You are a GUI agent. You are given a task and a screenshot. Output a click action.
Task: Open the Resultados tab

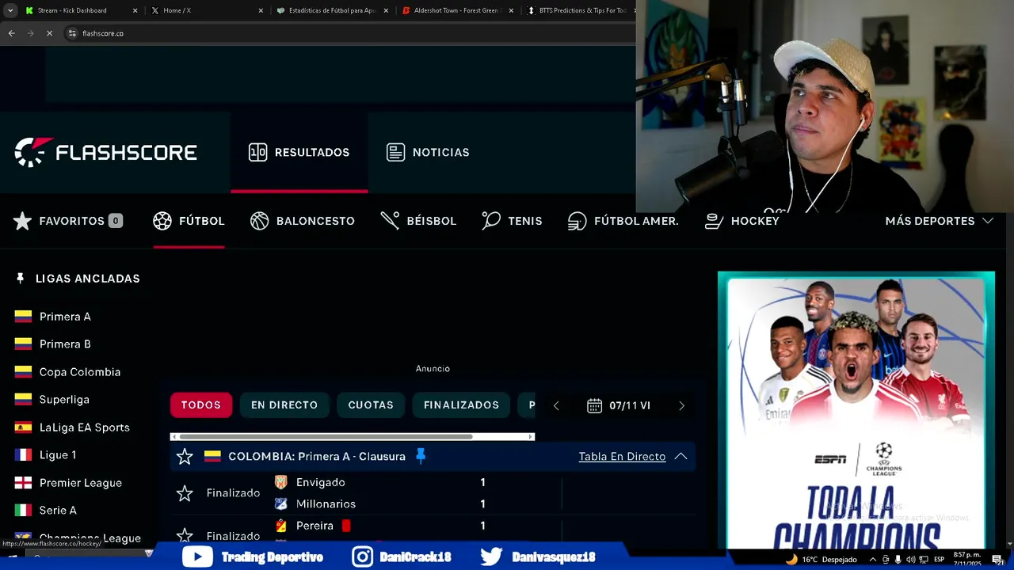[x=299, y=152]
